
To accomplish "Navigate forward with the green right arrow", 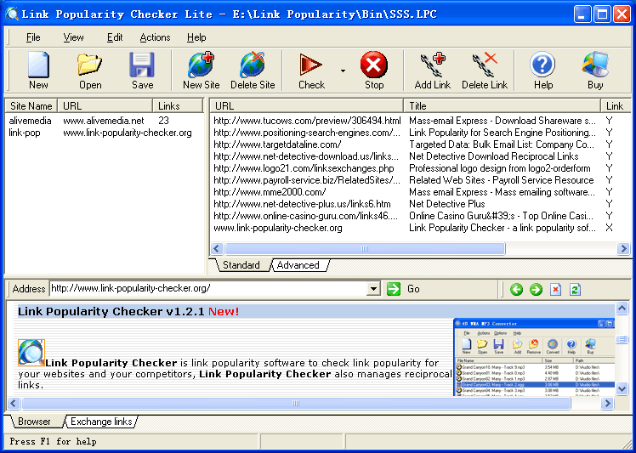I will 536,289.
